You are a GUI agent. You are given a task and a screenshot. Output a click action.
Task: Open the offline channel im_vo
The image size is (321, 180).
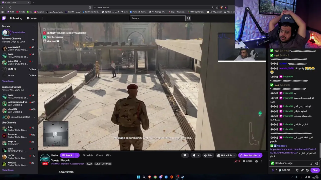coord(19,75)
